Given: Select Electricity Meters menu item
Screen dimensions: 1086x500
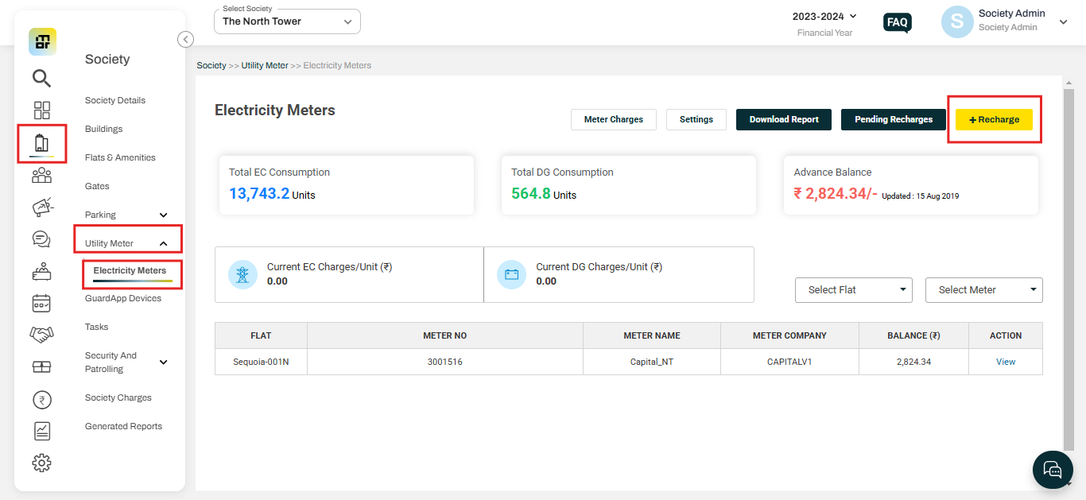Looking at the screenshot, I should [130, 270].
